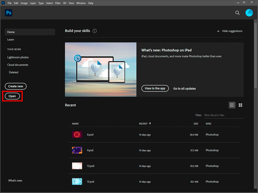This screenshot has height=193, width=258.
Task: Open the 8.psd thumbnail
Action: point(77,135)
